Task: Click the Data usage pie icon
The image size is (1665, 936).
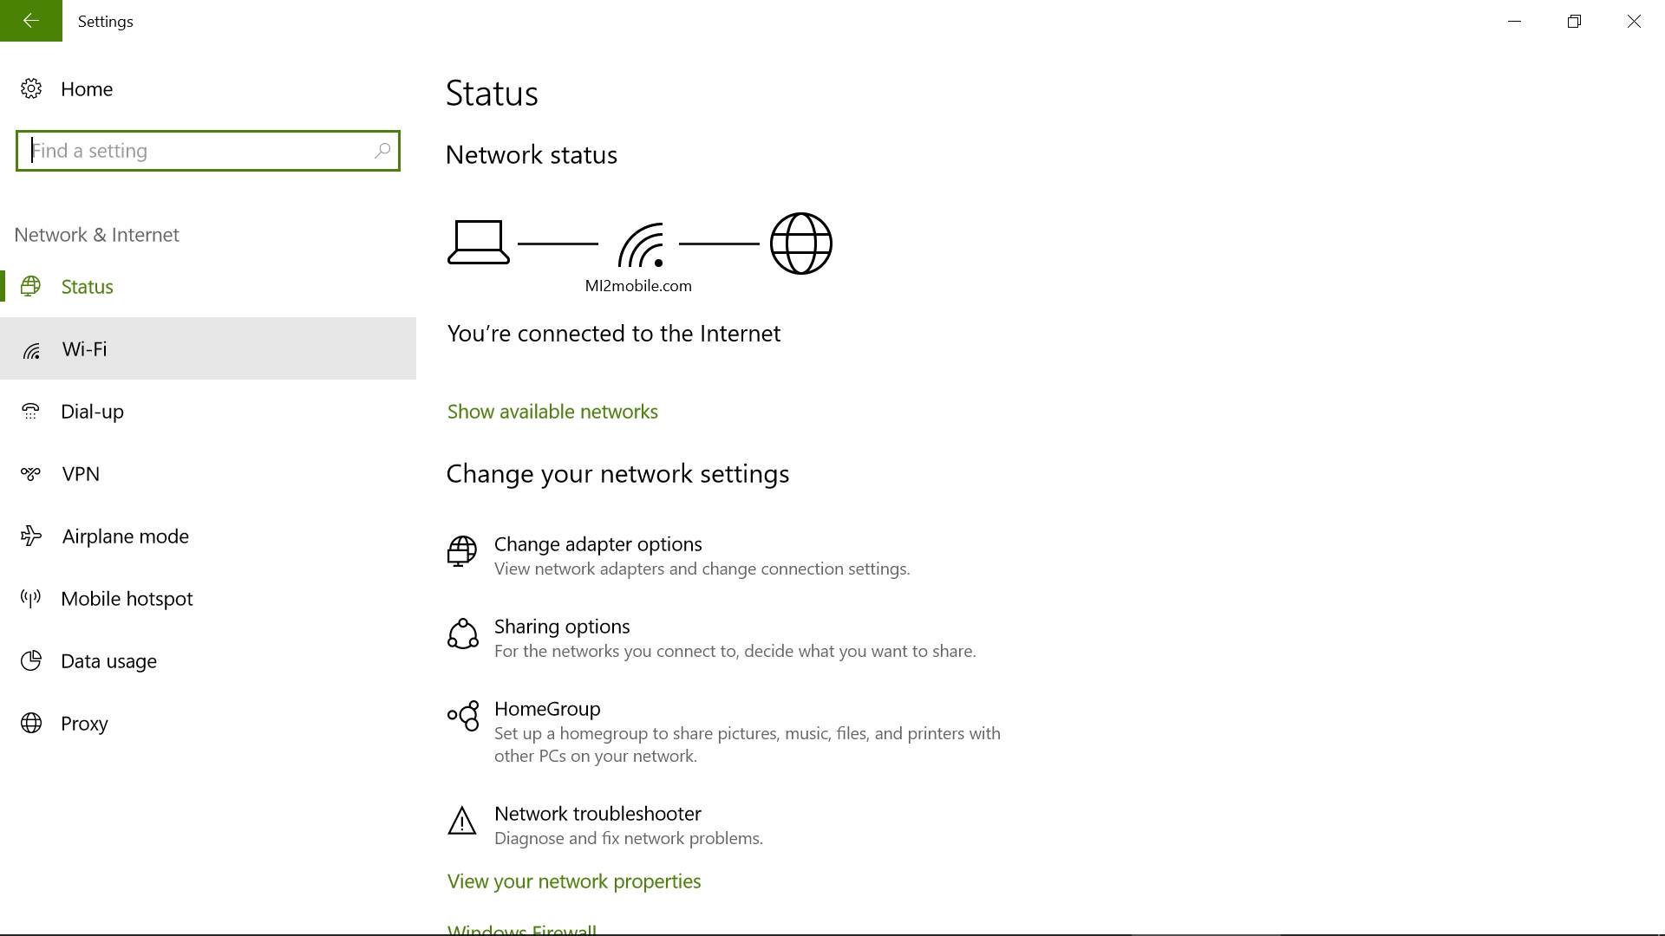Action: click(x=31, y=661)
